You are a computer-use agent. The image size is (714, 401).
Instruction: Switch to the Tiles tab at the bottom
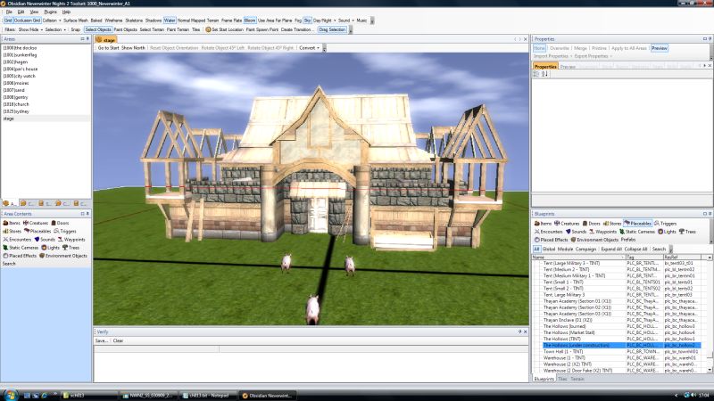coord(562,379)
